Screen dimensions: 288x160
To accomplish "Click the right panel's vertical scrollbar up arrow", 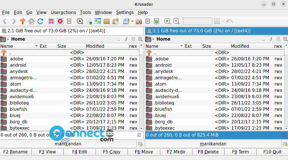I will click(286, 45).
